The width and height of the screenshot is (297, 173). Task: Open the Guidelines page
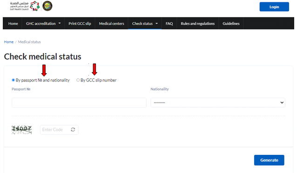click(x=231, y=23)
